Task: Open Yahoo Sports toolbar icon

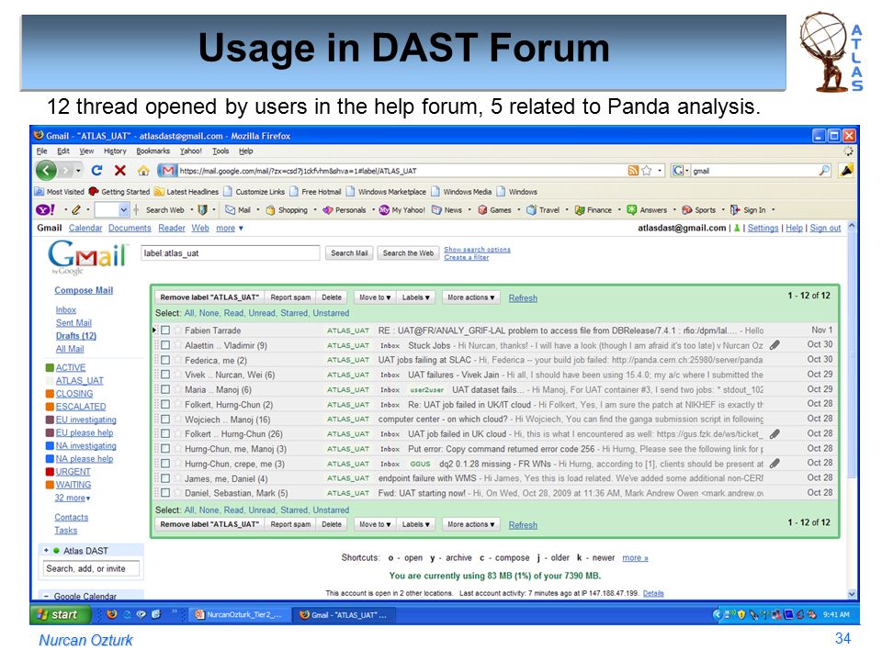Action: [x=687, y=209]
